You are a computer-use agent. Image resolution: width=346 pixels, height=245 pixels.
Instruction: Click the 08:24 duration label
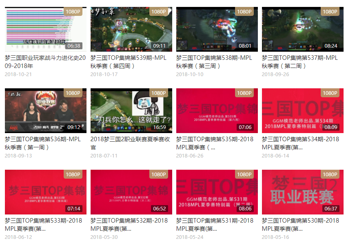(x=331, y=46)
